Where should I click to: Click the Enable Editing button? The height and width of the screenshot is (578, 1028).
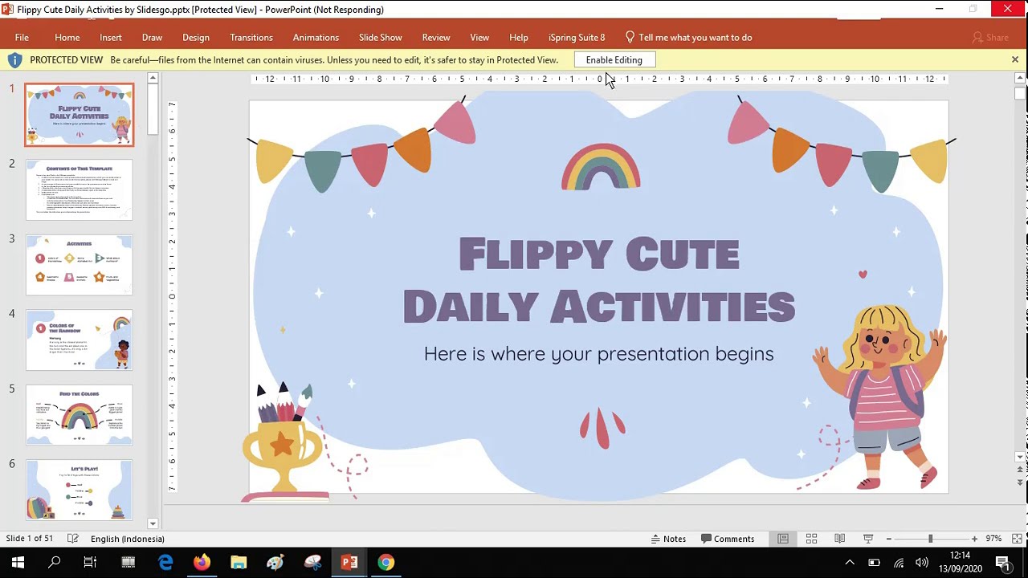tap(614, 60)
